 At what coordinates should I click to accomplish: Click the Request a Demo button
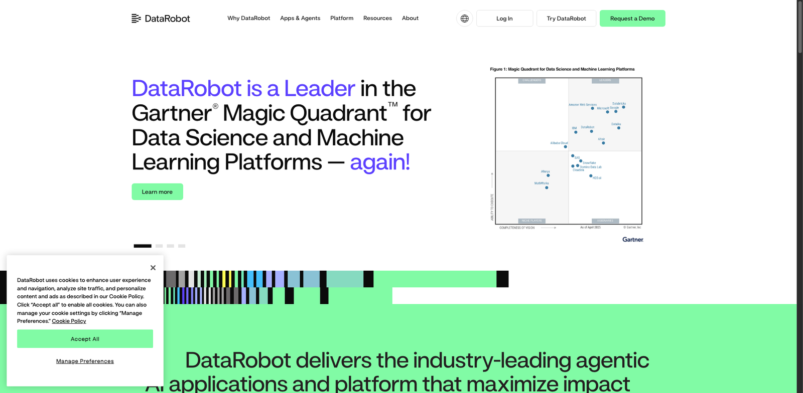(x=632, y=19)
